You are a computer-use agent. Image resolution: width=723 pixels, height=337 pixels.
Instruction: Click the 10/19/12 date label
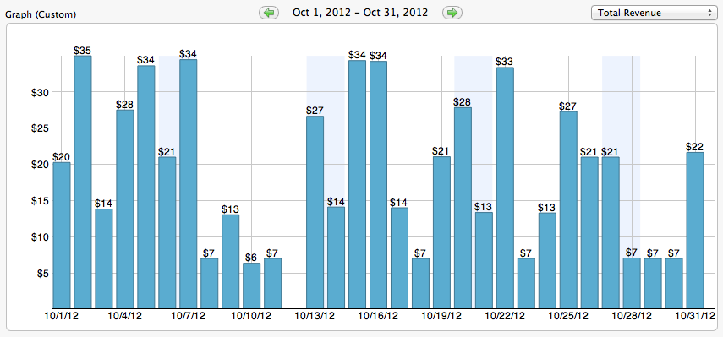(441, 316)
